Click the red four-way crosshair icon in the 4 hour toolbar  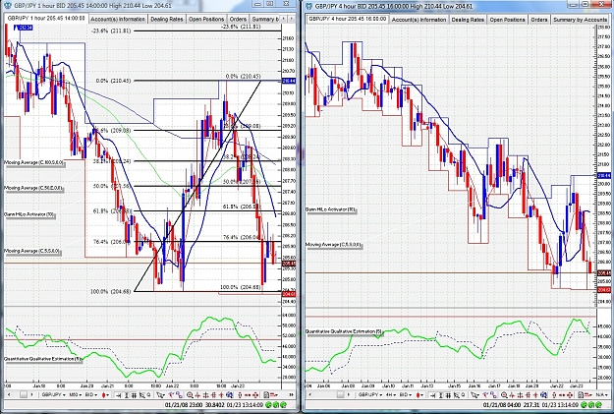tap(570, 394)
